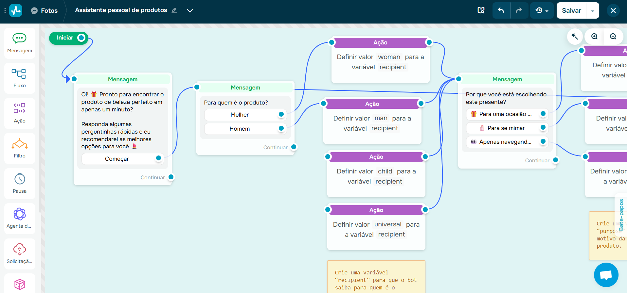Click the Iniciar start node connector
The image size is (627, 293).
click(81, 38)
